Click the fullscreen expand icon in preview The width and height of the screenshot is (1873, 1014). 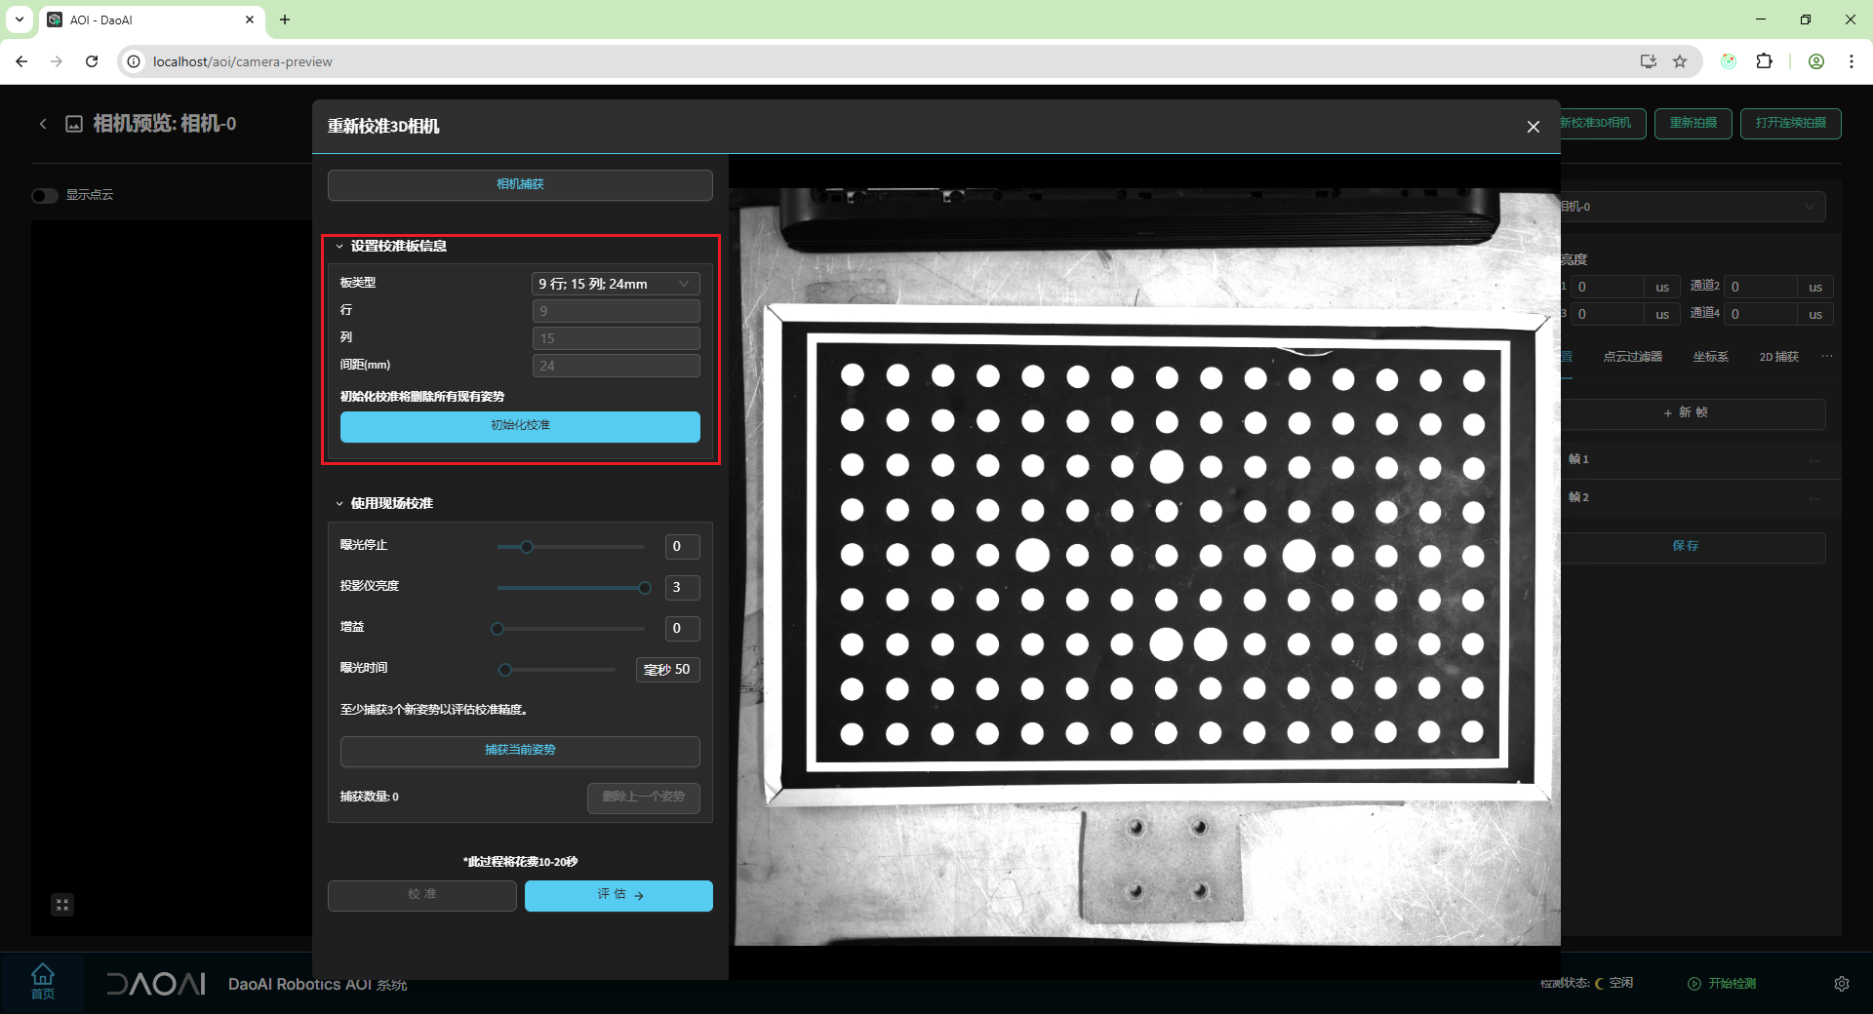coord(62,905)
